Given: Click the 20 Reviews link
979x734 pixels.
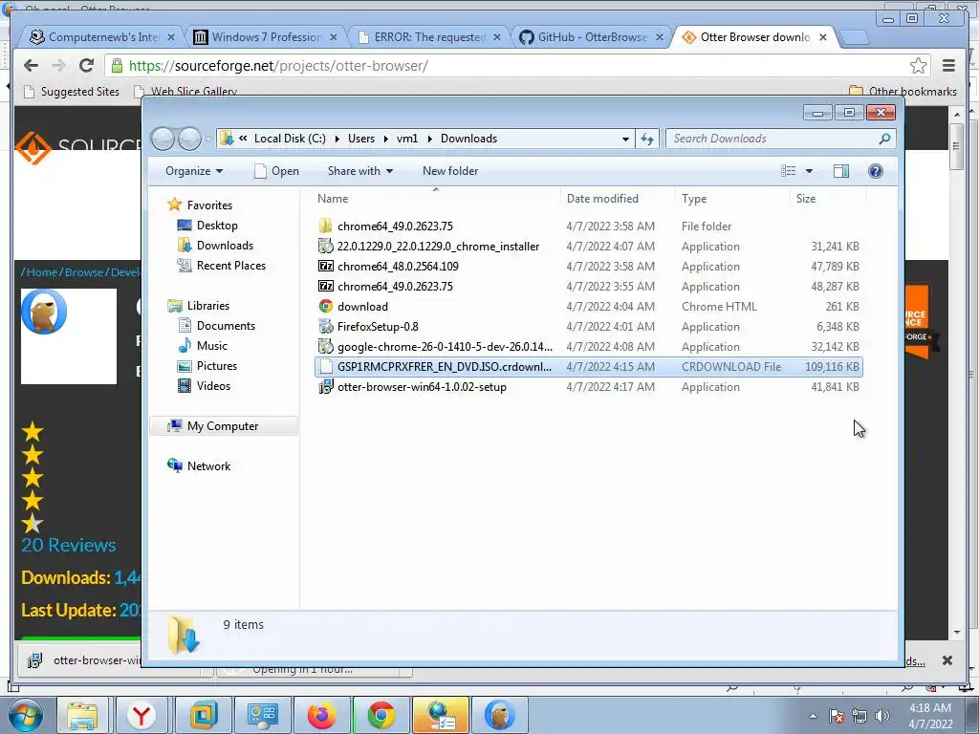Looking at the screenshot, I should [x=69, y=545].
